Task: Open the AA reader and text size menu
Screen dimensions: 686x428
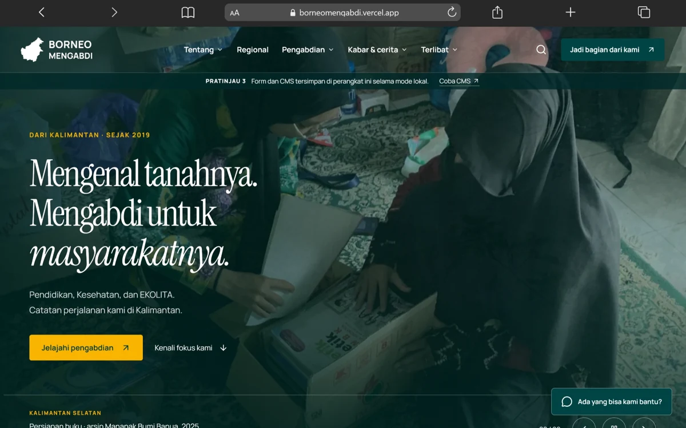Action: pos(234,13)
